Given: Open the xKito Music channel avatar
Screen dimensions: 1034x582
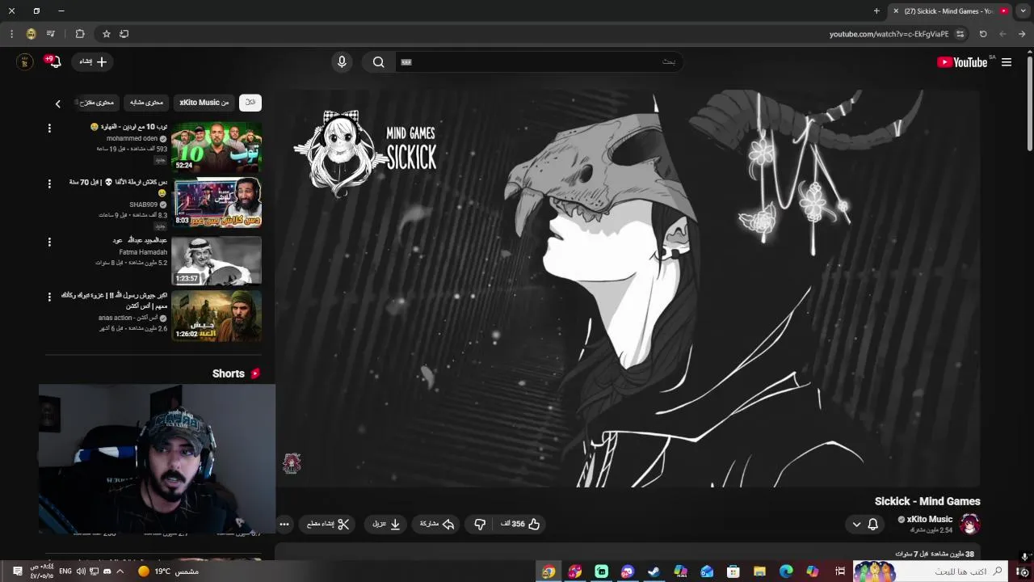Looking at the screenshot, I should [970, 524].
